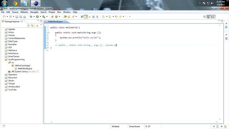
Task: Click the volume speaker tray icon
Action: pyautogui.click(x=212, y=3)
